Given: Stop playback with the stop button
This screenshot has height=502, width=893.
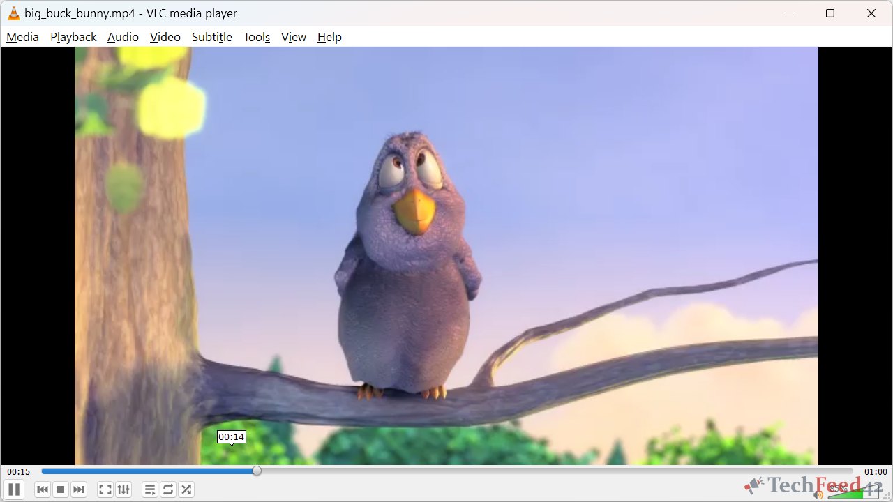Looking at the screenshot, I should pyautogui.click(x=61, y=489).
